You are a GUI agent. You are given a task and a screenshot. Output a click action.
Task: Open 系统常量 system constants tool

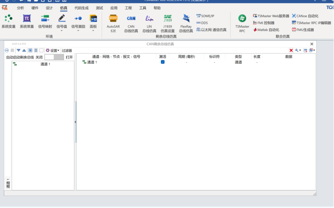tap(27, 21)
